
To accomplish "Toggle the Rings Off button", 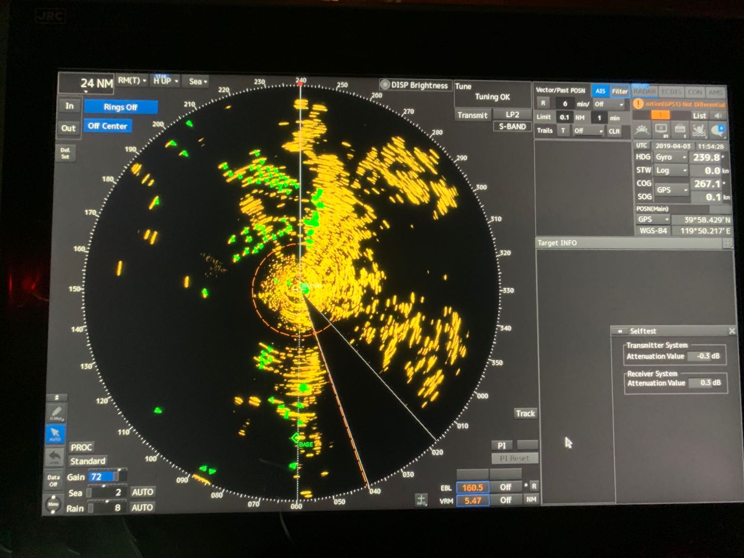I will [120, 107].
